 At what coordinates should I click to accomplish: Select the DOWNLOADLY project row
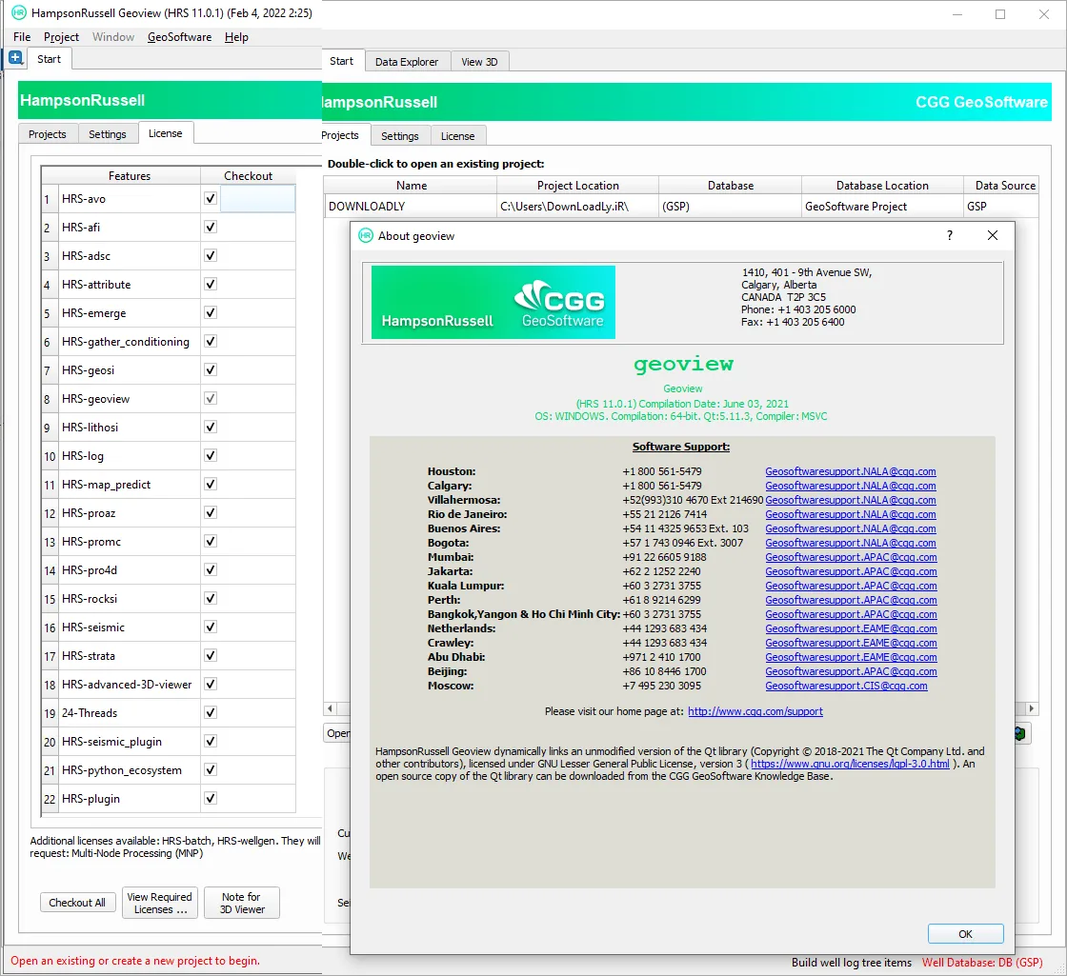click(680, 206)
